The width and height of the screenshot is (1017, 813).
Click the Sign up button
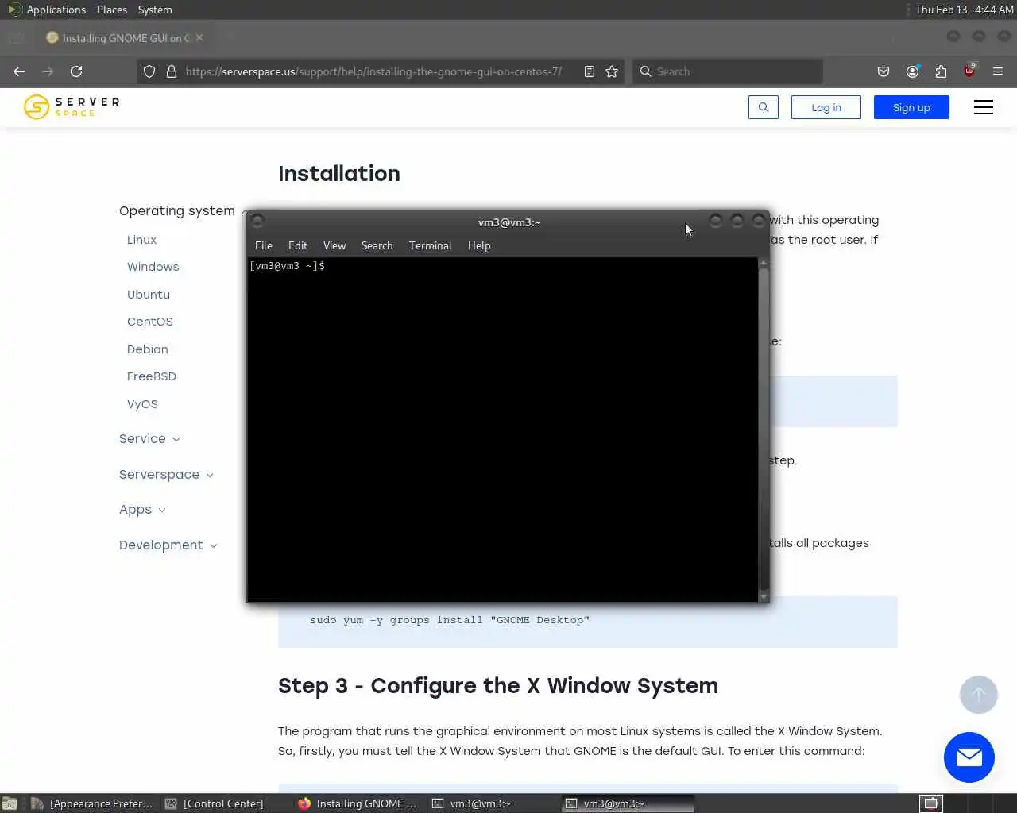click(x=911, y=107)
